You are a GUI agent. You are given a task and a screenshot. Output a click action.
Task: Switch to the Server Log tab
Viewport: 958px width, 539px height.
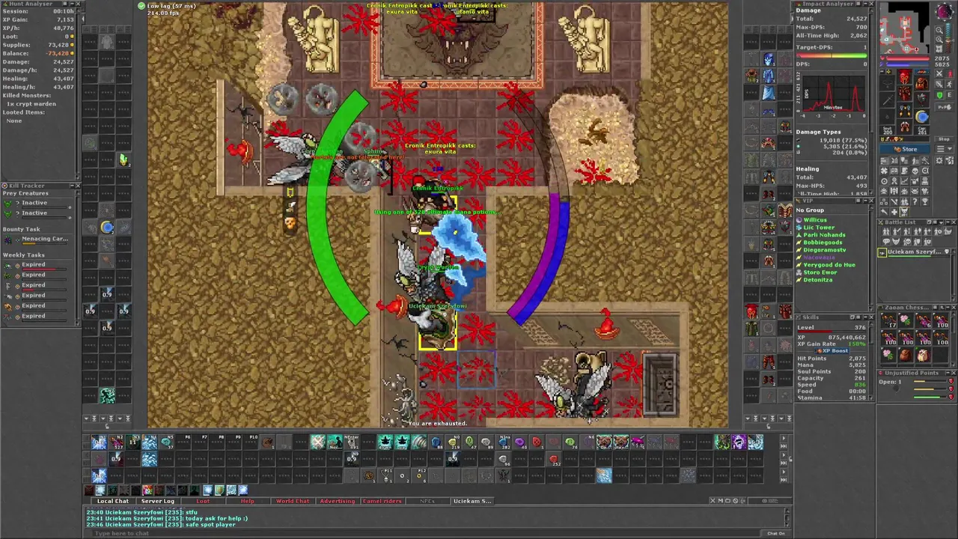click(158, 501)
